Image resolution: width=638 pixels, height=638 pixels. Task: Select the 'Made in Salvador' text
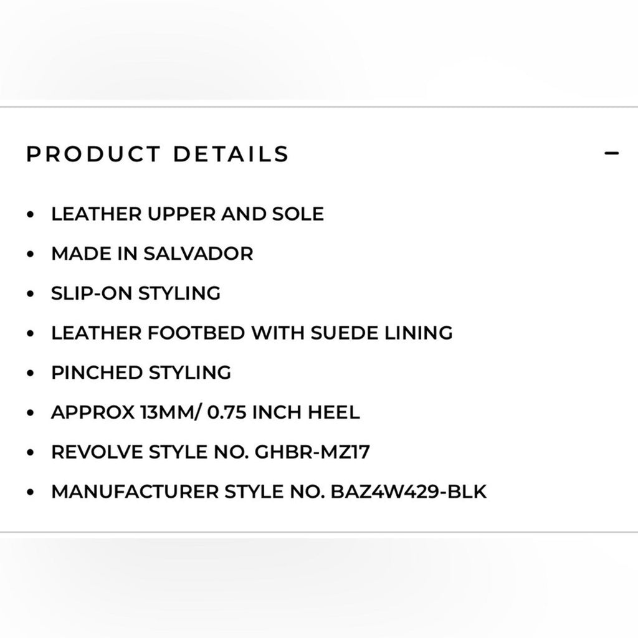(152, 254)
